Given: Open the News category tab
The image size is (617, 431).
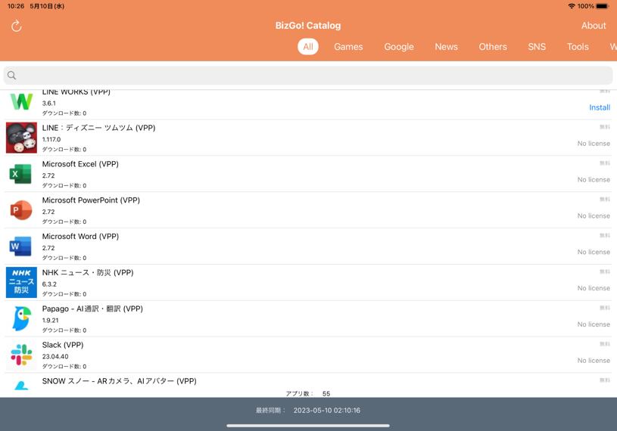Looking at the screenshot, I should 446,47.
